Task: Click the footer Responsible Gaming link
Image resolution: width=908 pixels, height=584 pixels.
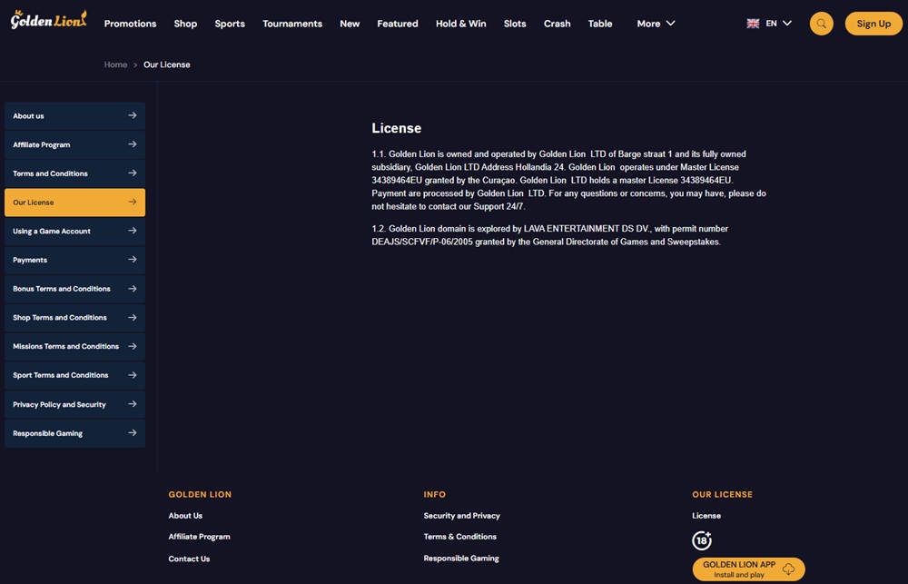Action: click(461, 558)
